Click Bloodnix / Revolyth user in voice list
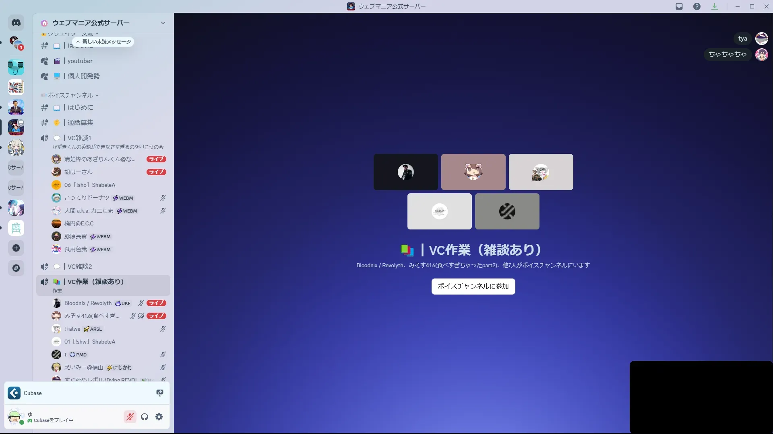Viewport: 773px width, 434px height. [88, 303]
